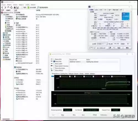Click the Database icon in the left tree
This screenshot has width=138, height=121.
pos(4,57)
